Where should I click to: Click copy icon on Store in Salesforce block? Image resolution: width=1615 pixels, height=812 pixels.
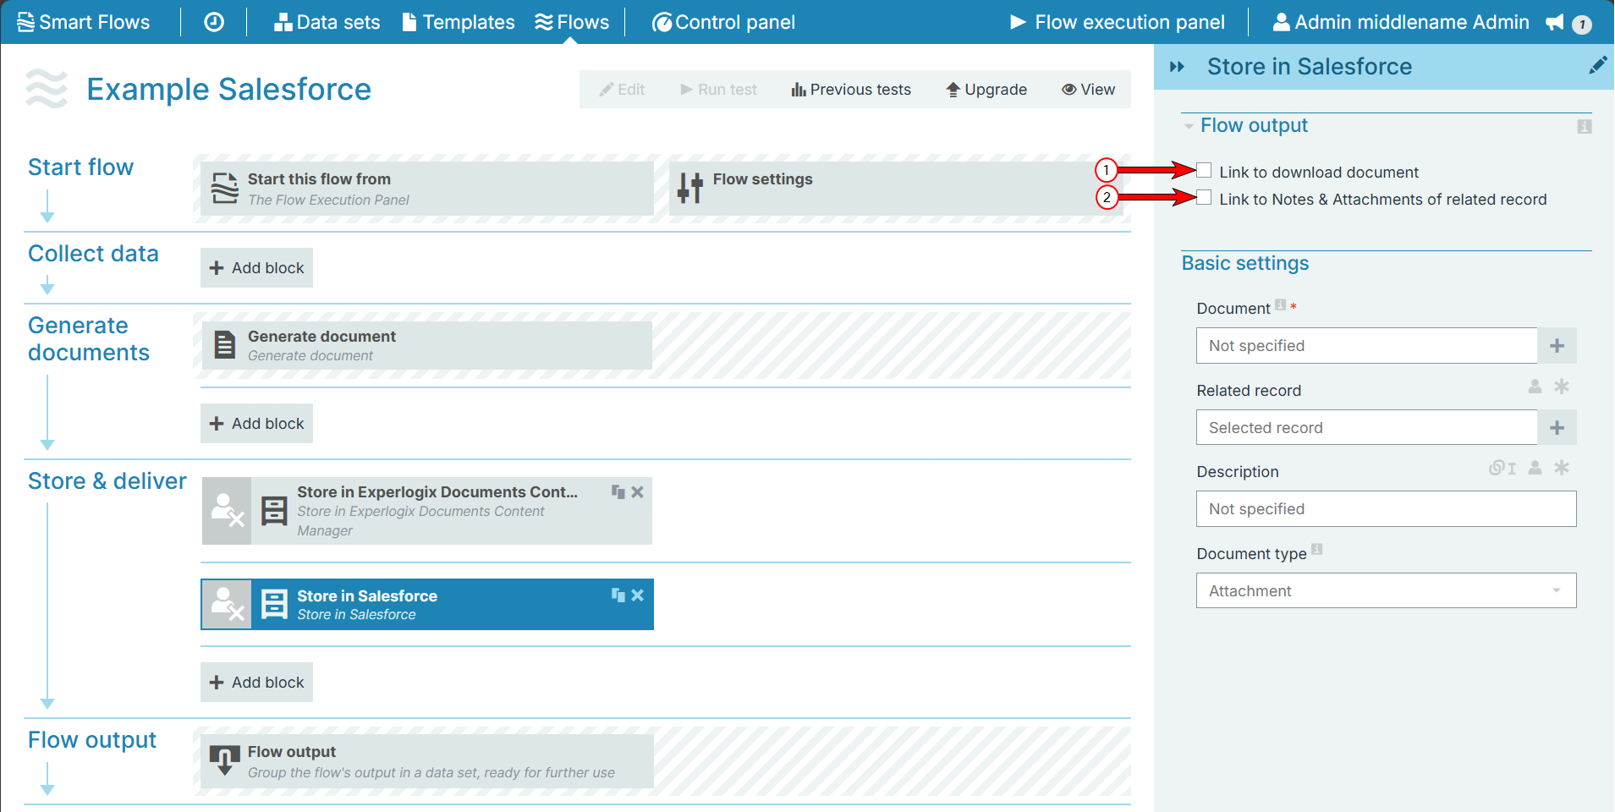click(x=618, y=595)
